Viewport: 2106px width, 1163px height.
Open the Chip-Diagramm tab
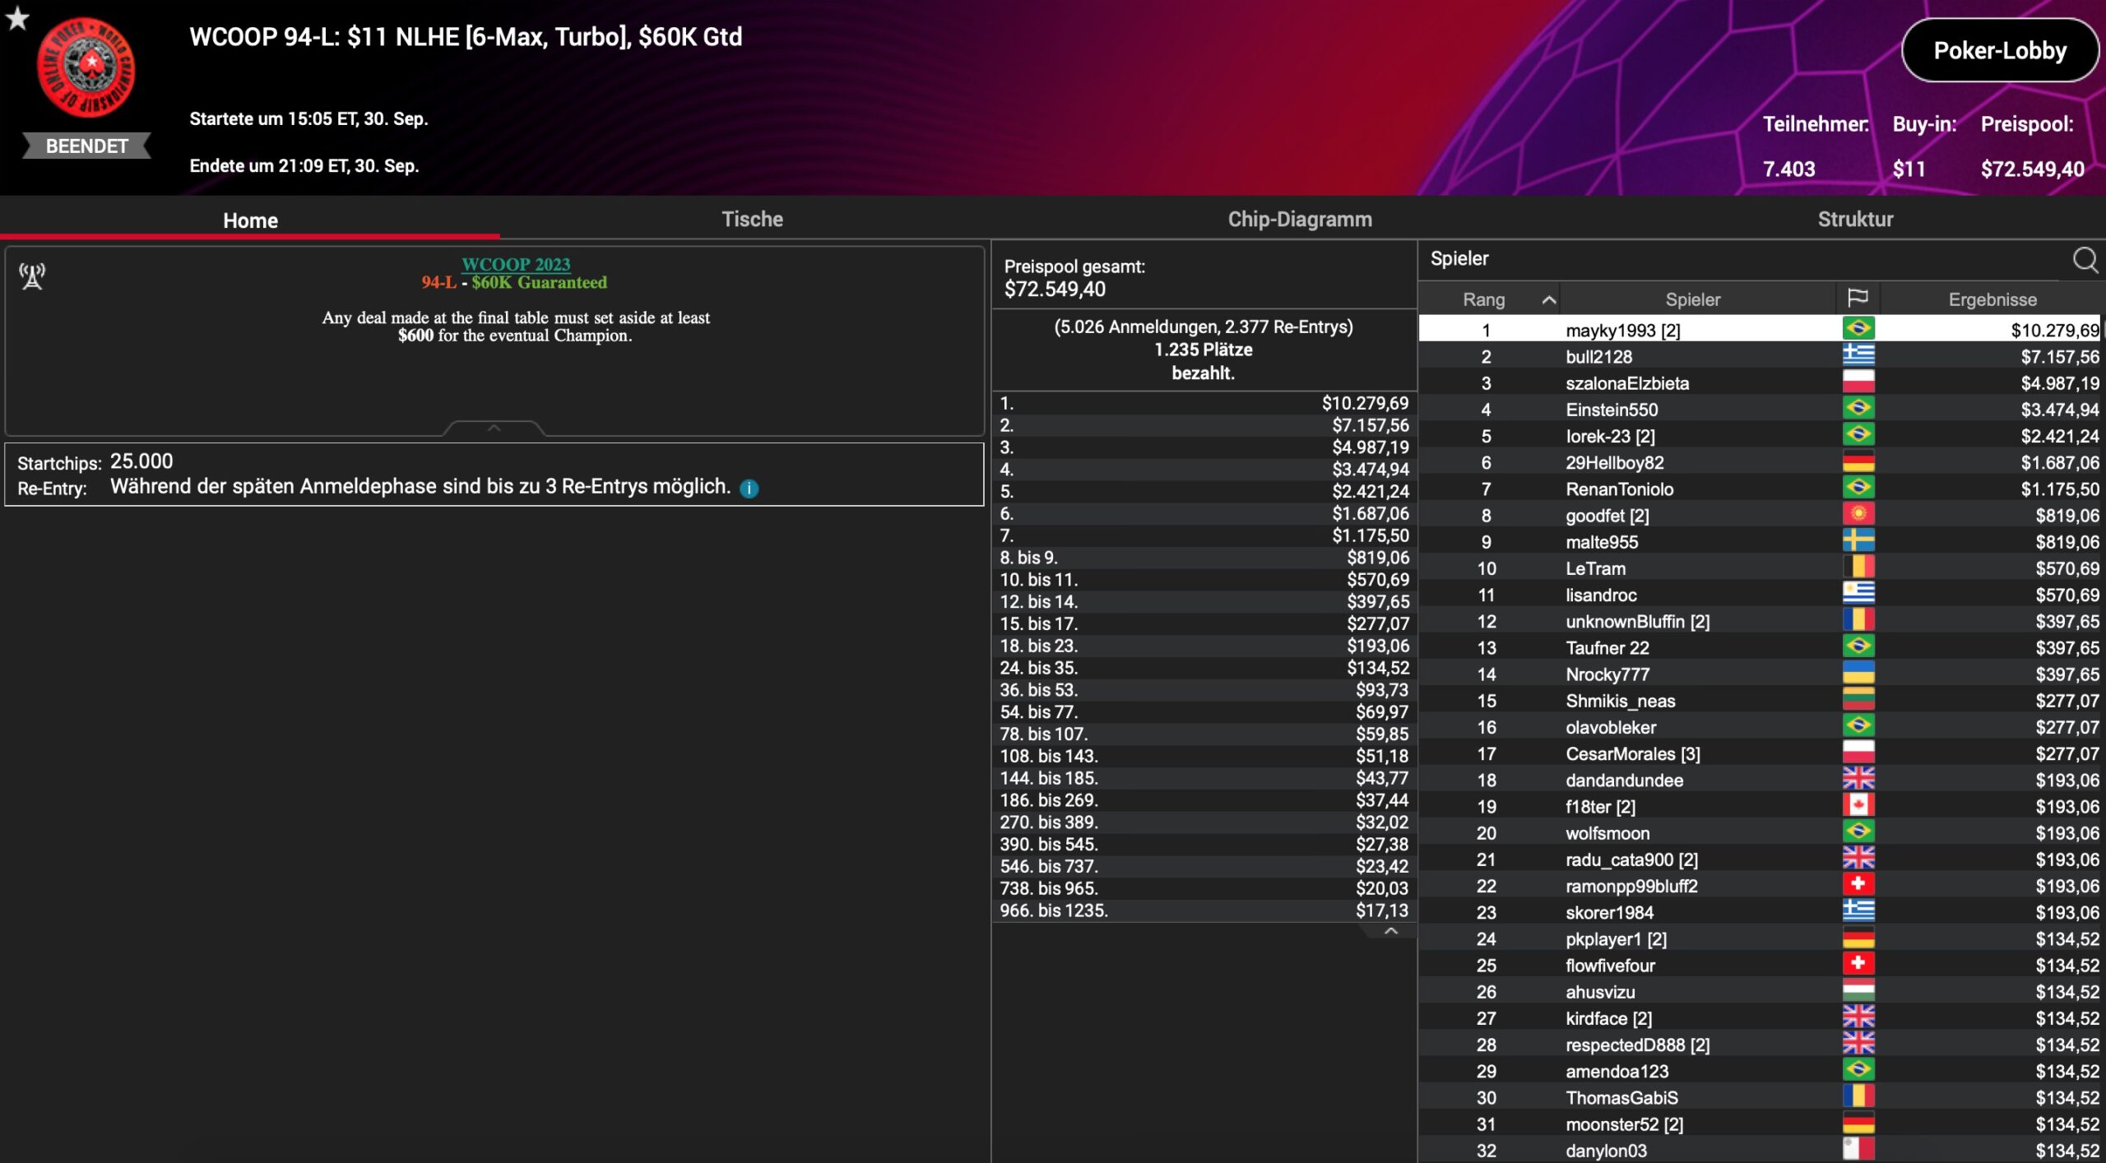click(x=1300, y=219)
